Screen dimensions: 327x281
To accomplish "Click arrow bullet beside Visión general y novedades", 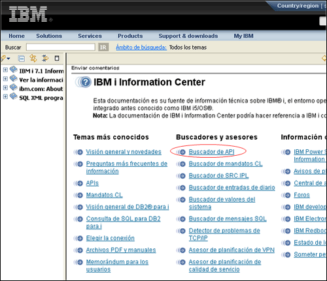I will [x=78, y=152].
